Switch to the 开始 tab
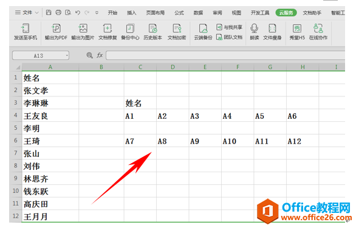356x228 pixels. point(112,13)
